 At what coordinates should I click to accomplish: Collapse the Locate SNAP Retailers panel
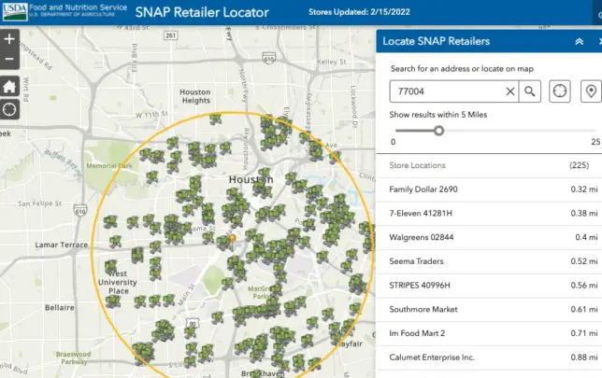coord(579,41)
